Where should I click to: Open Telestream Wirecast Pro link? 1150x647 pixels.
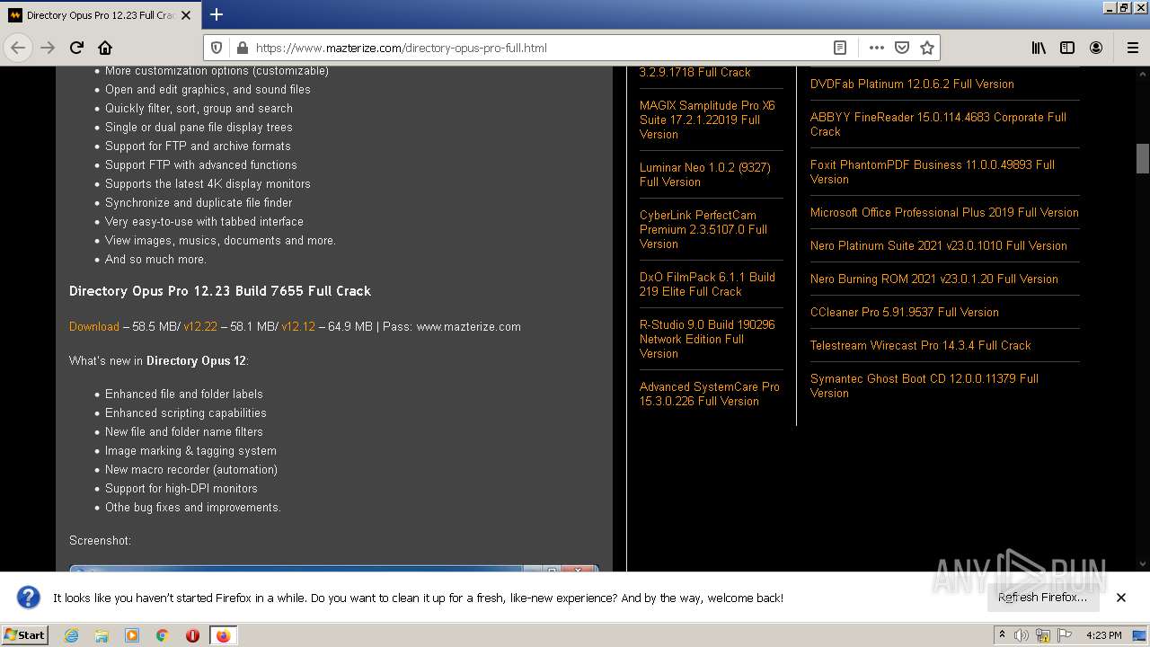click(x=921, y=345)
